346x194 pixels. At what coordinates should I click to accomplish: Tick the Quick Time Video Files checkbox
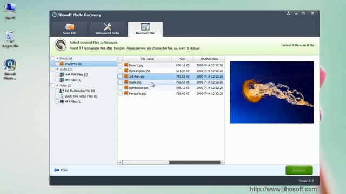pyautogui.click(x=57, y=96)
